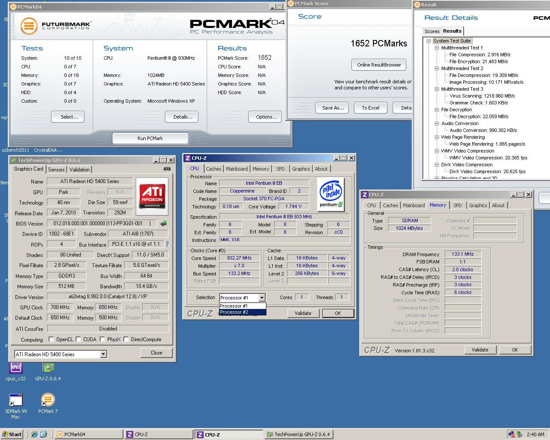Click the Core Speed 932.27 MHz field
Viewport: 550px width, 440px height.
point(239,258)
